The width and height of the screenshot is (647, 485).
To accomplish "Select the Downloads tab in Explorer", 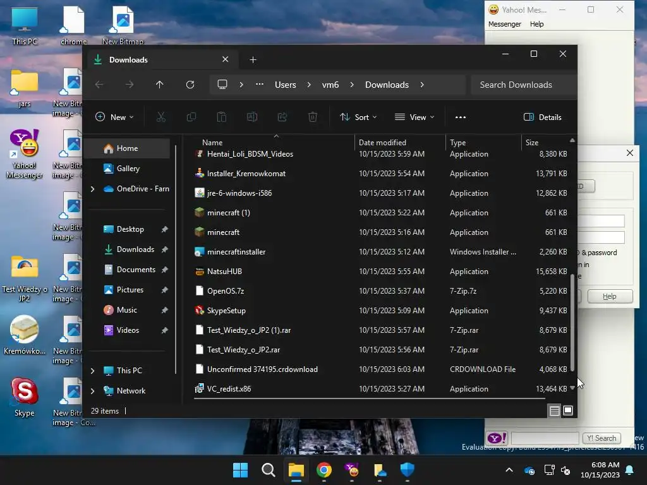I will point(161,60).
